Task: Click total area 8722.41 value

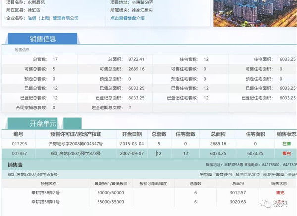Action: point(136,59)
